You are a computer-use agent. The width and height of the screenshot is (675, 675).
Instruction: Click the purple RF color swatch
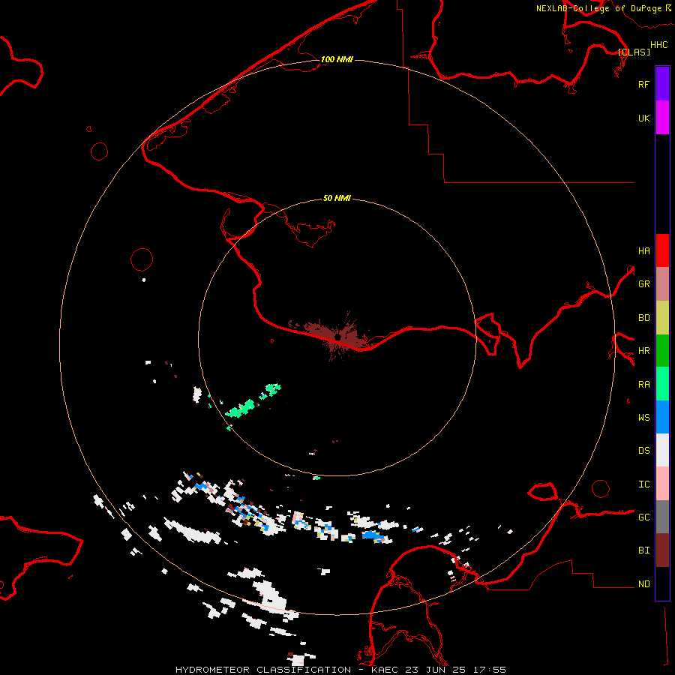[x=662, y=84]
